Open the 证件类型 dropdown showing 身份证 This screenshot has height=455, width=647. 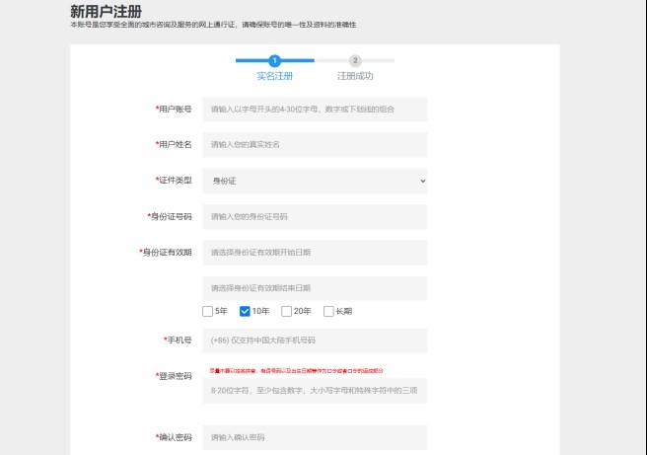(x=315, y=181)
